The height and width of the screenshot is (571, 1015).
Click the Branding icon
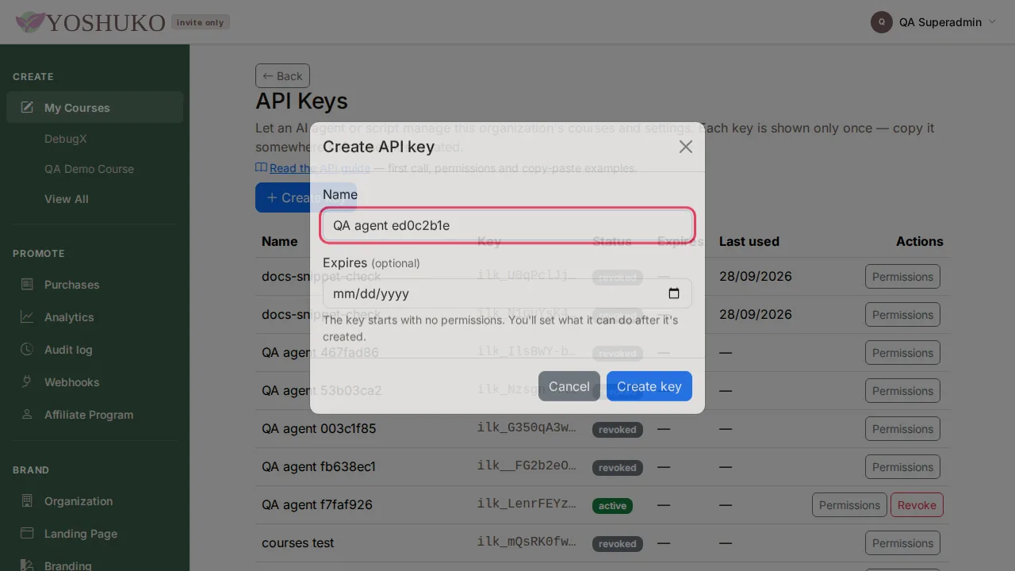27,565
